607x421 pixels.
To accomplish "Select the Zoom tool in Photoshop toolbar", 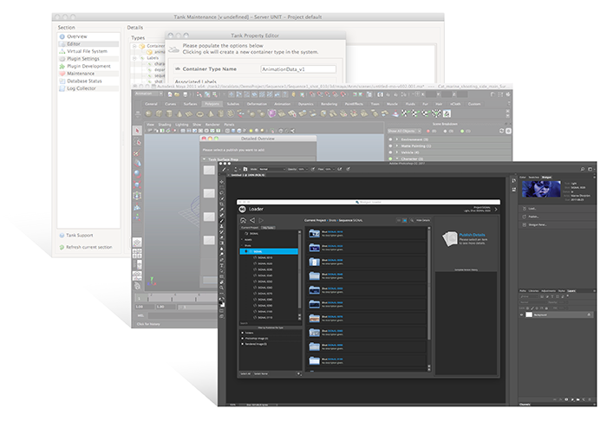I will [x=222, y=288].
